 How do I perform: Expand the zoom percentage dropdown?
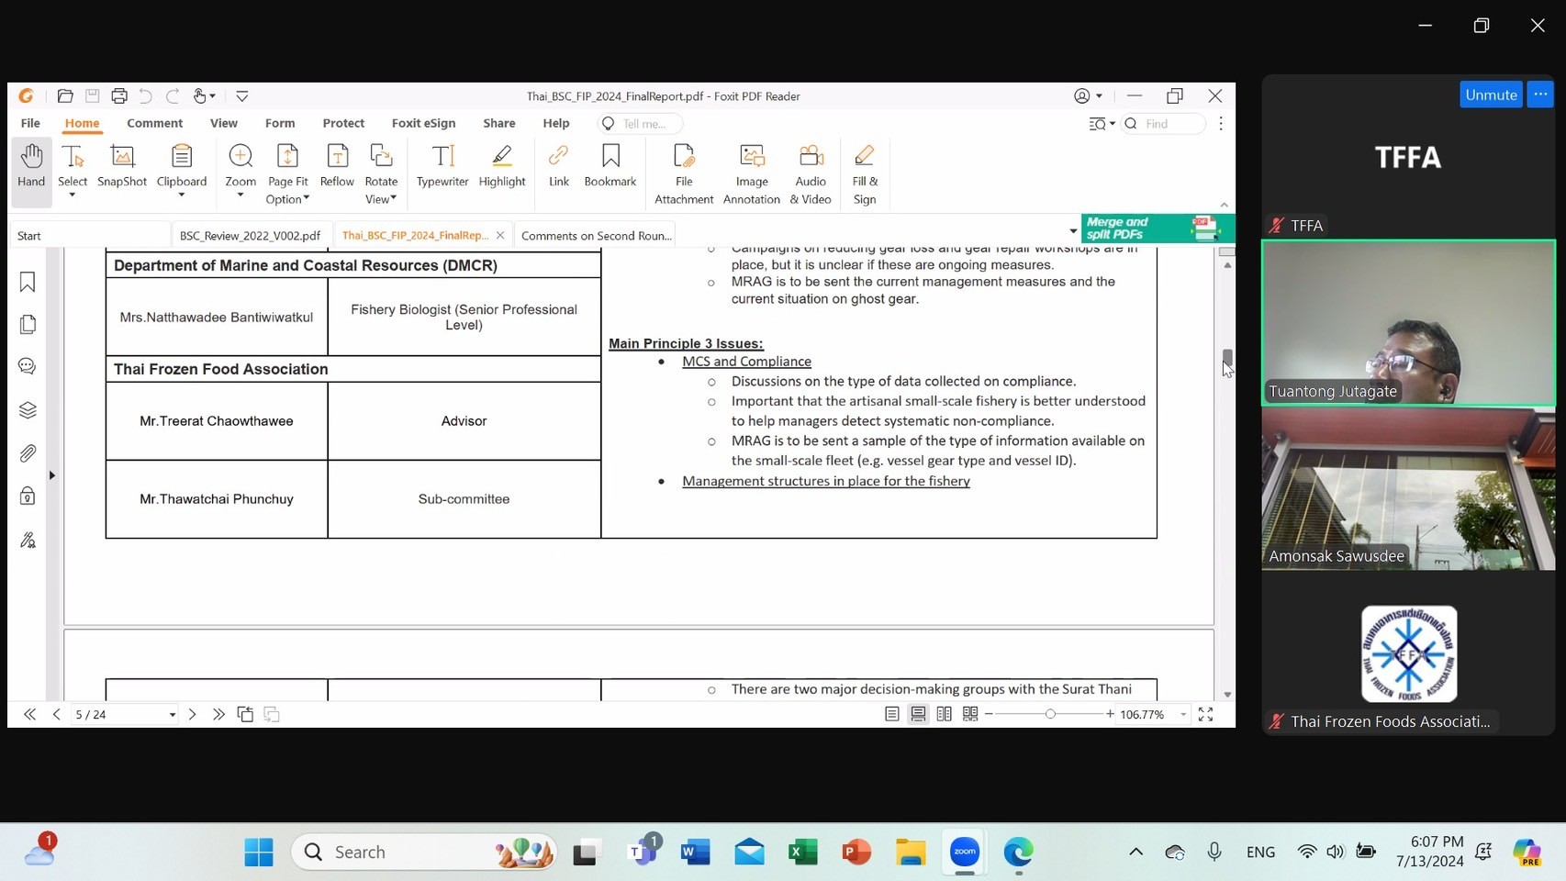(1183, 714)
